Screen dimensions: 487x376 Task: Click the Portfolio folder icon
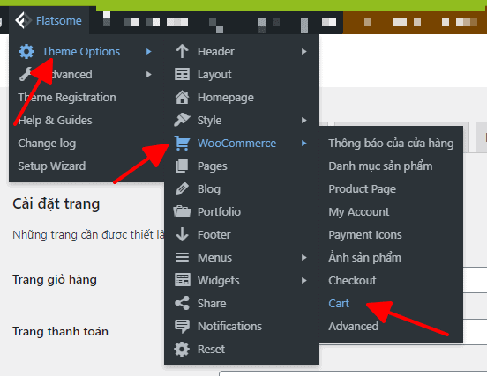pyautogui.click(x=182, y=211)
